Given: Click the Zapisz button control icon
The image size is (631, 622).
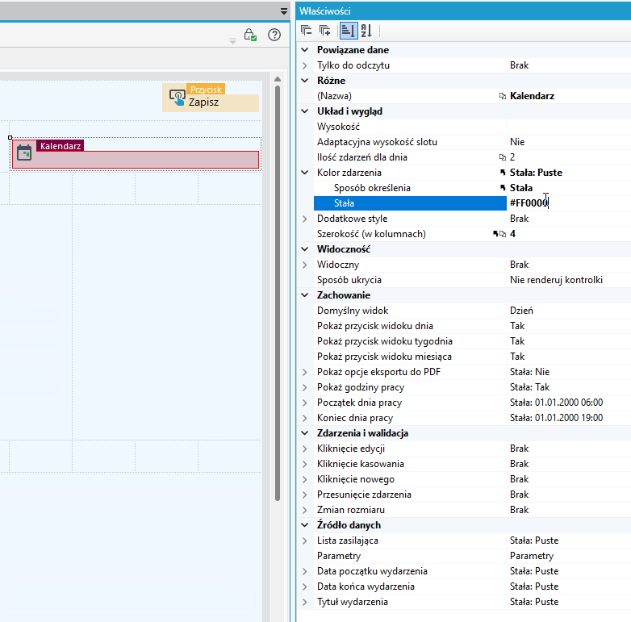Looking at the screenshot, I should point(177,98).
